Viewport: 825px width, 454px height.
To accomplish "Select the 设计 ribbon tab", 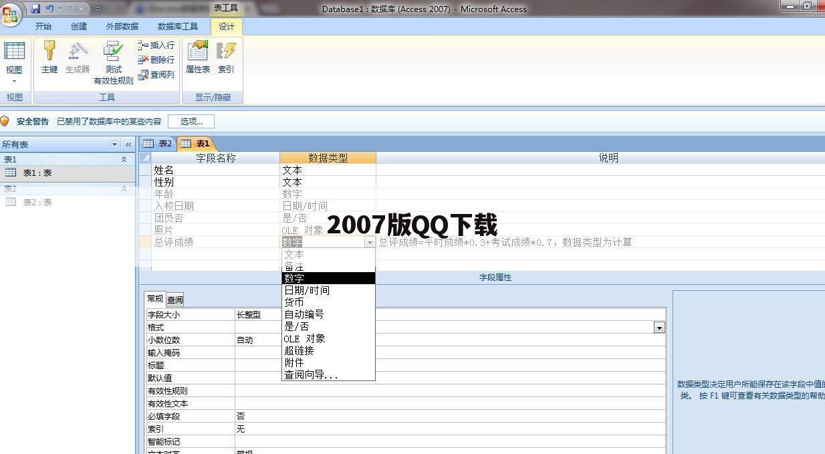I will point(227,27).
